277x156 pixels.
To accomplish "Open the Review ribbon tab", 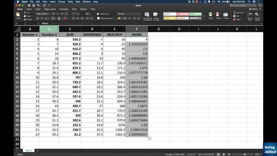I will (x=84, y=9).
